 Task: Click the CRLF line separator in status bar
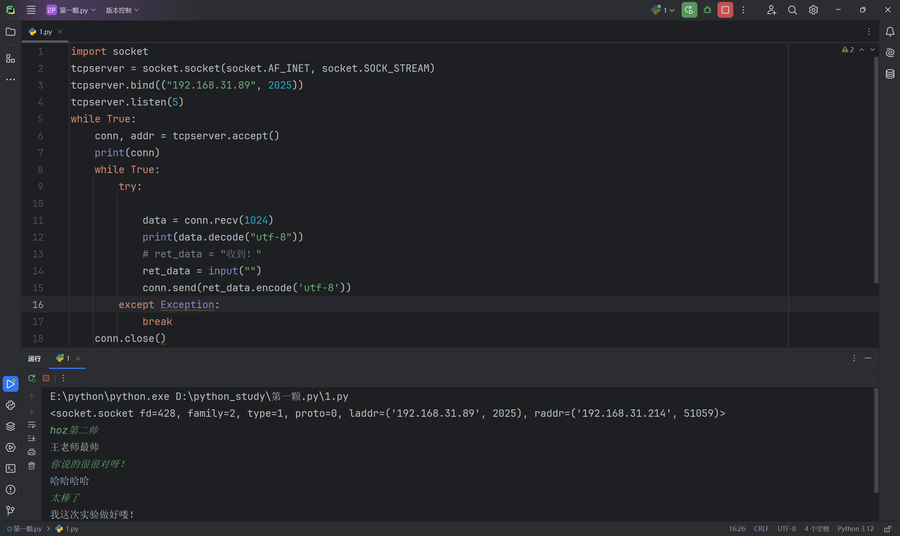[x=761, y=529]
